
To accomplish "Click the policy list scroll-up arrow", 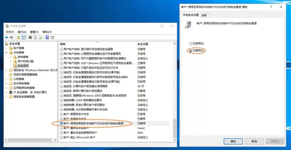I will pos(174,44).
